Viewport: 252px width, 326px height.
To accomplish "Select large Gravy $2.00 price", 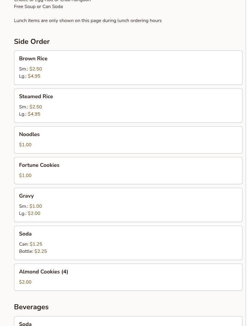I will pyautogui.click(x=34, y=213).
